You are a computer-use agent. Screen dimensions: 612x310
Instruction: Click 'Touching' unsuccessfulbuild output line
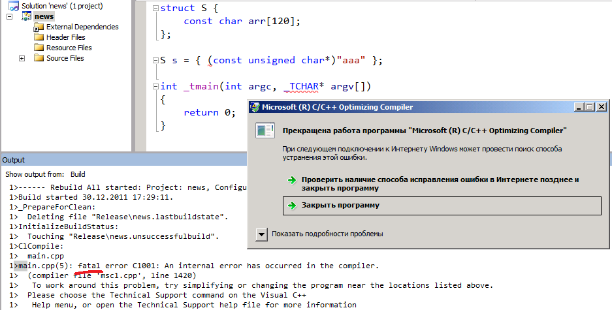114,236
